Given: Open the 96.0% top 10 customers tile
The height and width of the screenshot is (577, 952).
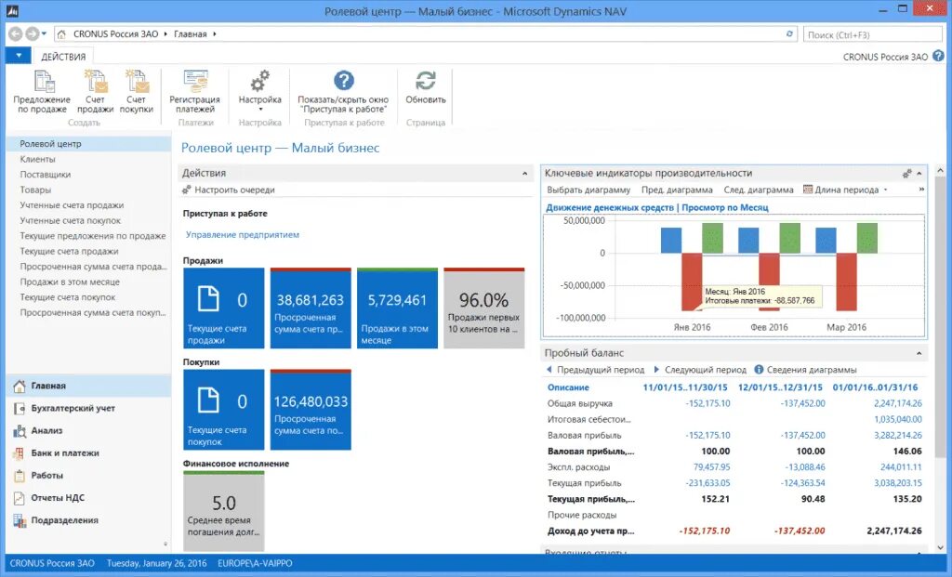Looking at the screenshot, I should (483, 308).
